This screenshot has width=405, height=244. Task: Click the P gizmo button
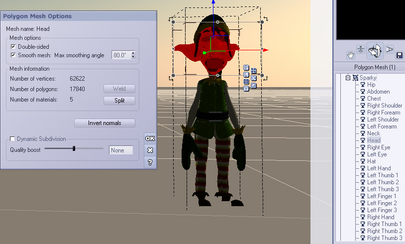(x=246, y=68)
